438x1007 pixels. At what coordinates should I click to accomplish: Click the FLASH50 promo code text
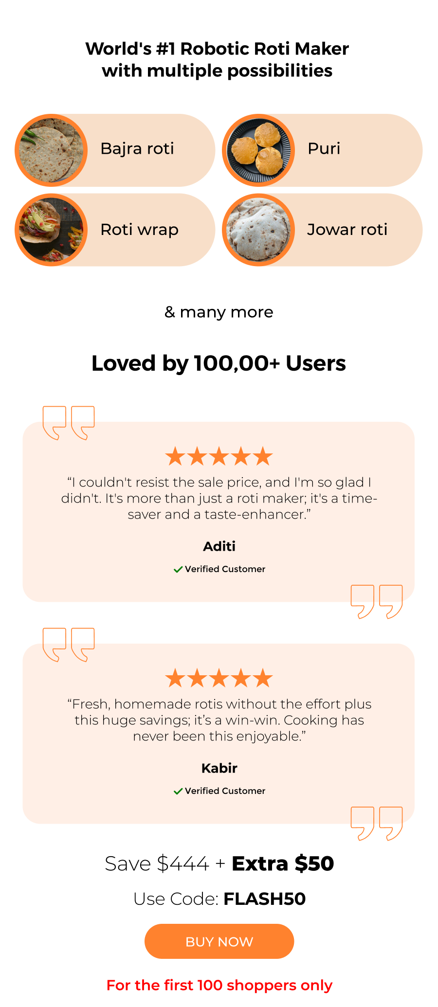264,899
